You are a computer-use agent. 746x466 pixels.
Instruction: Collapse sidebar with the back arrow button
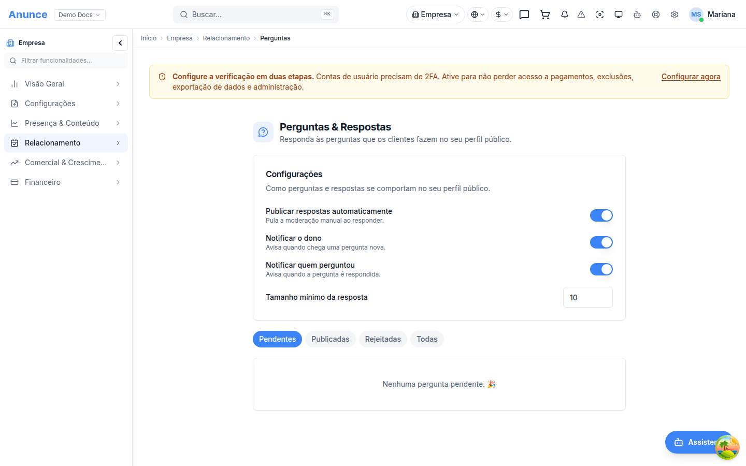tap(120, 43)
